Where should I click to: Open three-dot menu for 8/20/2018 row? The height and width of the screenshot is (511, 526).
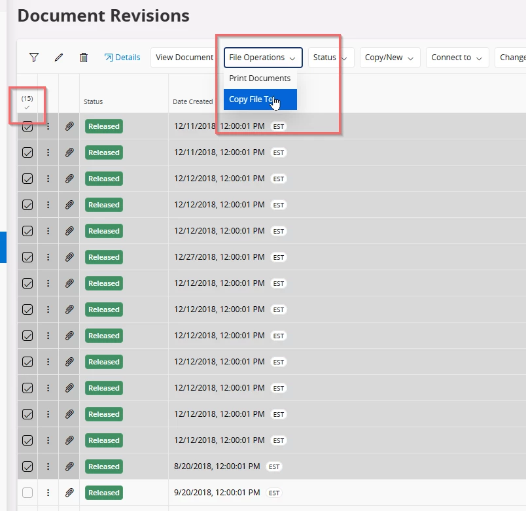tap(48, 467)
